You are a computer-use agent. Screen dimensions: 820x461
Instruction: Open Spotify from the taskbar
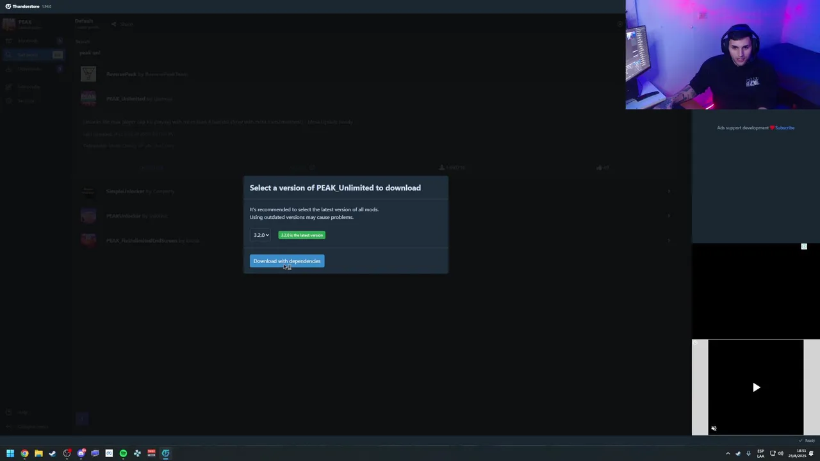point(123,453)
